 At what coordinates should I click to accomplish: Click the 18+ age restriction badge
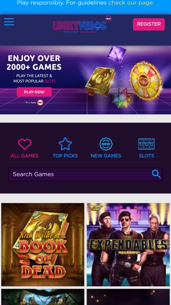(x=40, y=103)
